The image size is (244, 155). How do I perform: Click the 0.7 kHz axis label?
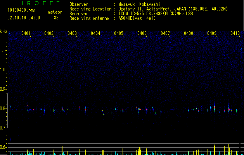coord(3,128)
